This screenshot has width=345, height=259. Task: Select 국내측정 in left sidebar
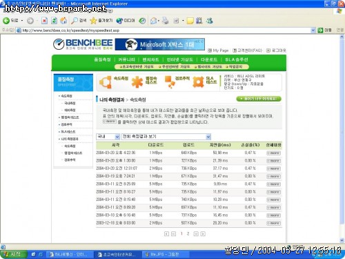70,103
